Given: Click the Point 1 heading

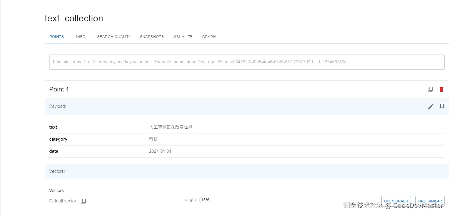Looking at the screenshot, I should click(x=59, y=89).
